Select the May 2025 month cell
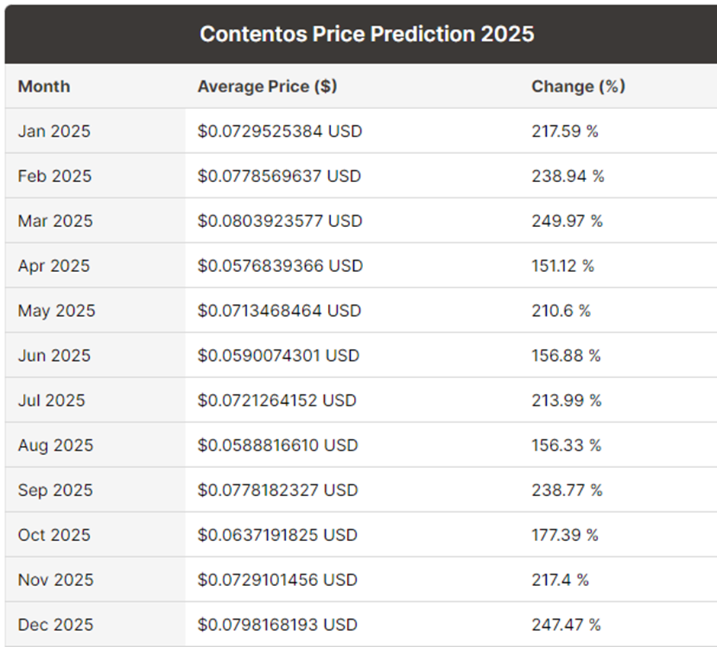The image size is (717, 647). [56, 311]
